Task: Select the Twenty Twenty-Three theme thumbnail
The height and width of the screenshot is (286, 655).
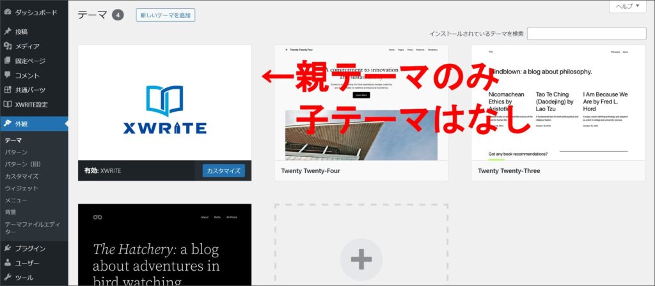Action: tap(558, 103)
